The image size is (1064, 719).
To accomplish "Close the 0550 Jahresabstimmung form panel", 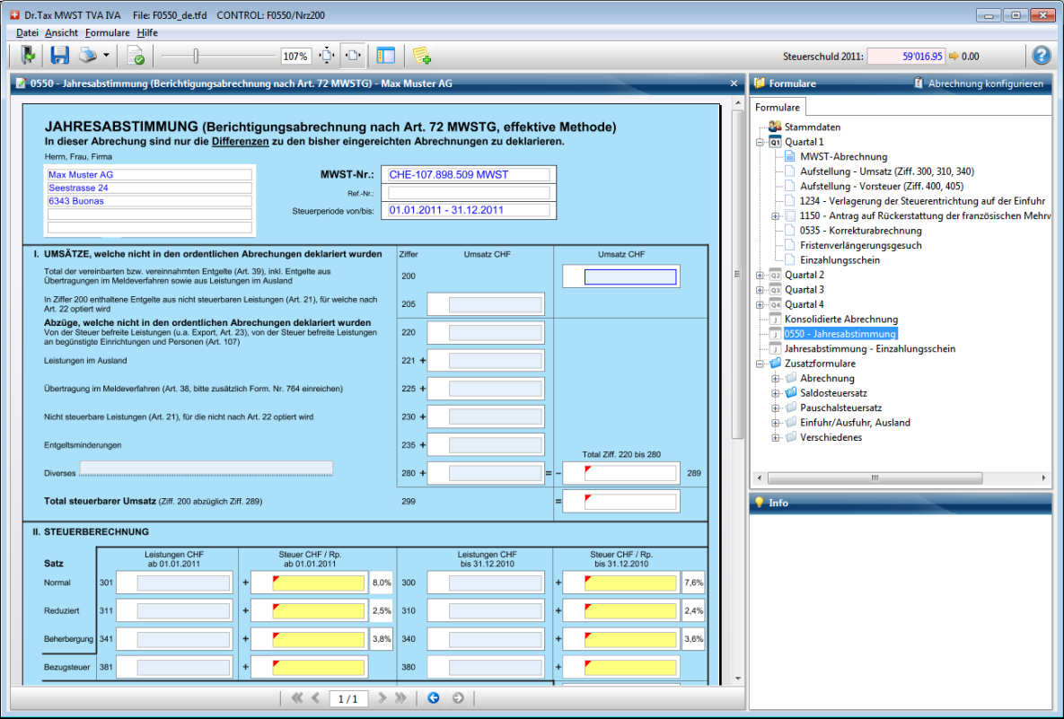I will (734, 83).
